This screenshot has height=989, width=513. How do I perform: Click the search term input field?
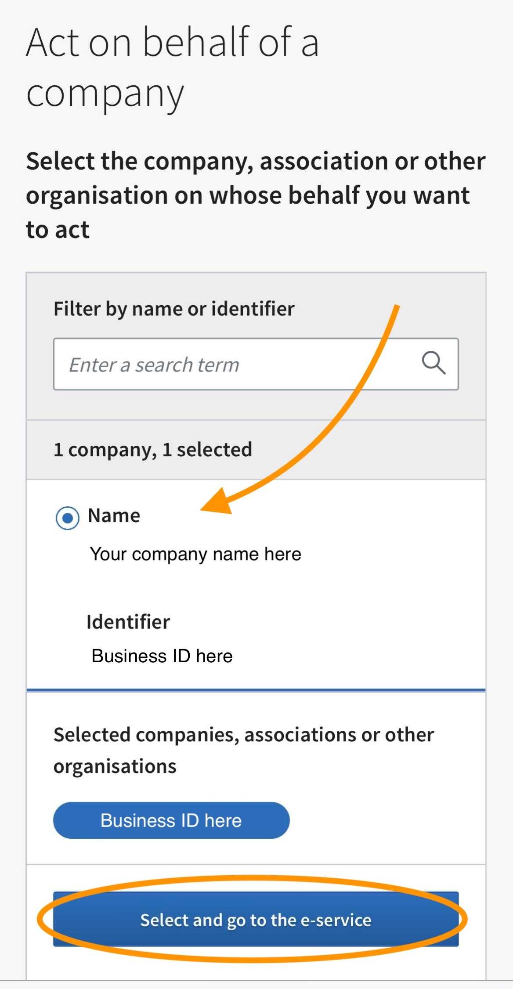pyautogui.click(x=256, y=364)
